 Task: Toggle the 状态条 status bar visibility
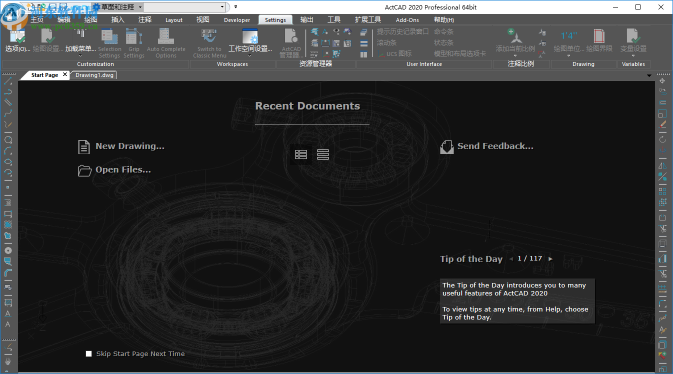tap(443, 42)
